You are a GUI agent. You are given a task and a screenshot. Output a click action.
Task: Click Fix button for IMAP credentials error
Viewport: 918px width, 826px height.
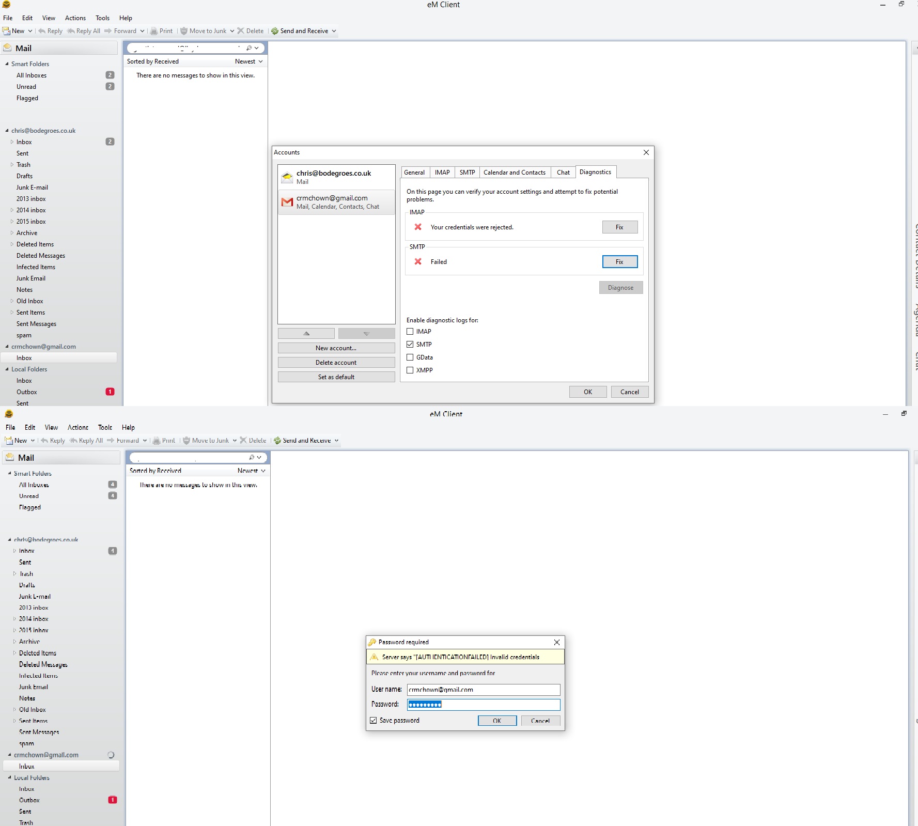coord(619,227)
